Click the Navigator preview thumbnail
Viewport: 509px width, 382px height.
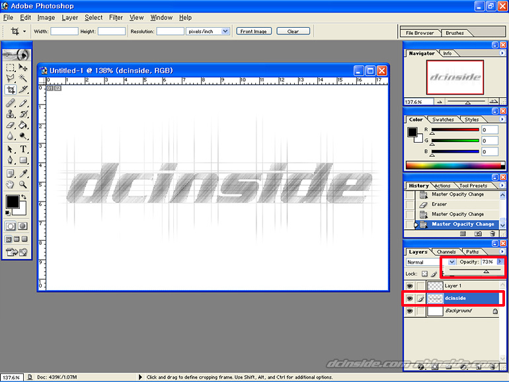tap(455, 77)
